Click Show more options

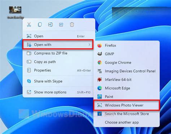coord(58,92)
